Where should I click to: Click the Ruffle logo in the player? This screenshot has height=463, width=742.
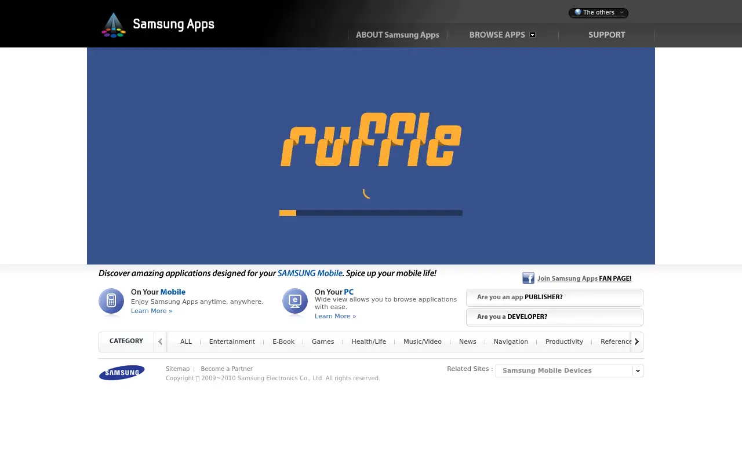pyautogui.click(x=371, y=139)
